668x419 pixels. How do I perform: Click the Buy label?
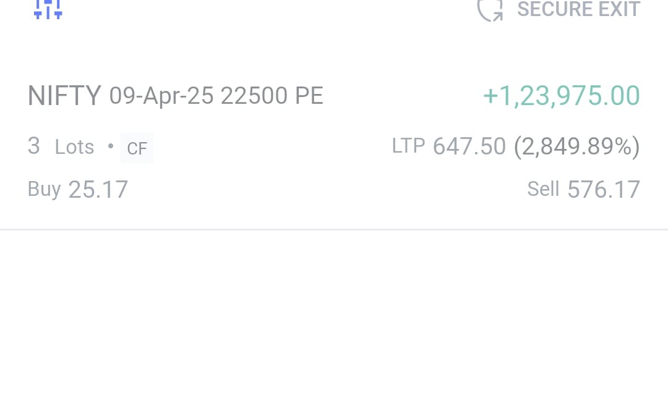coord(44,188)
